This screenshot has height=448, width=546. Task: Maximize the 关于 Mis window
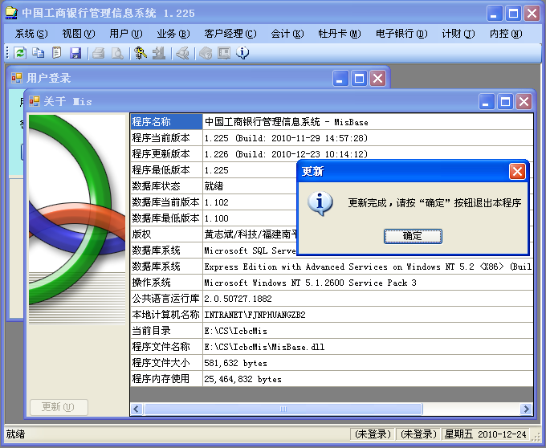(505, 102)
